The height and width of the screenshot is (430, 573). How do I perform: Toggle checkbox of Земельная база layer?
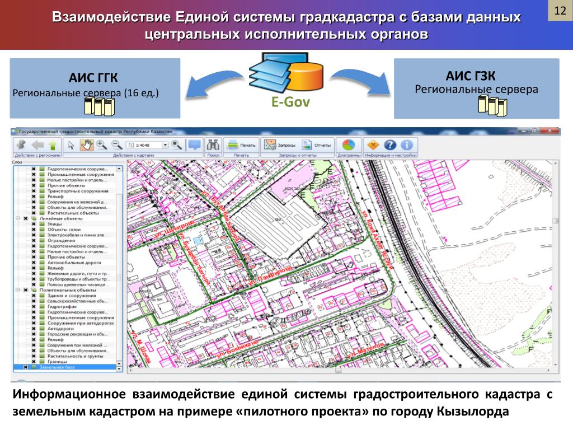26,367
